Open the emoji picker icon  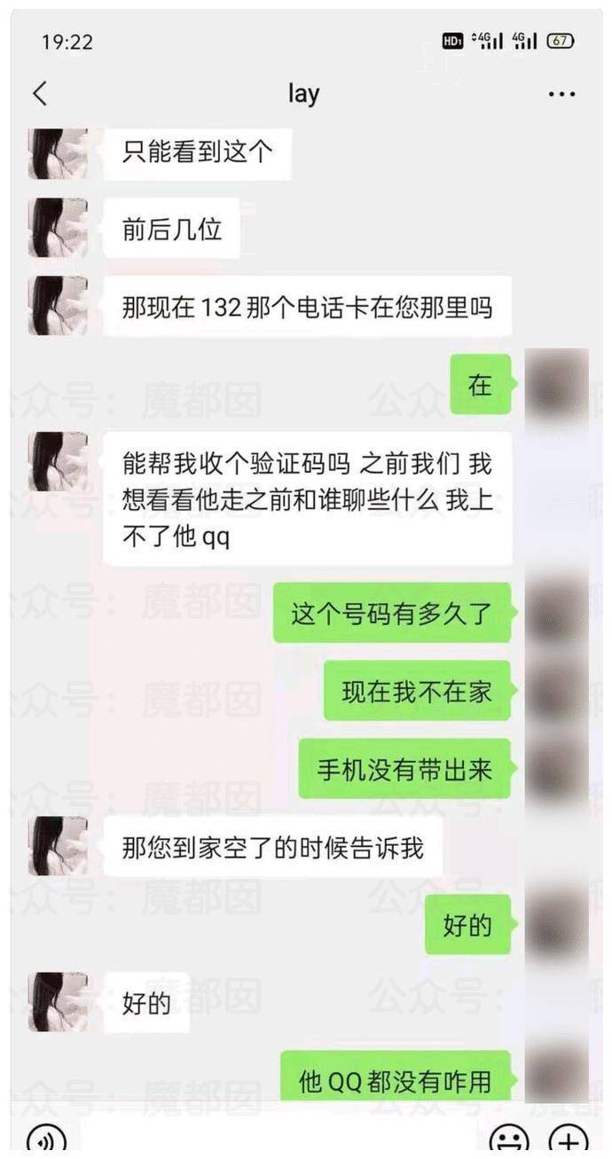click(510, 1140)
